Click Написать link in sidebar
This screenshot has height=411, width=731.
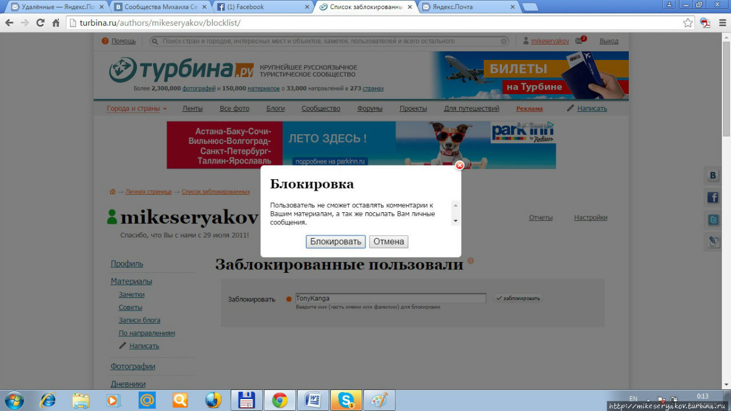pyautogui.click(x=144, y=346)
